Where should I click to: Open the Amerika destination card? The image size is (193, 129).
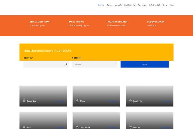coord(43,96)
